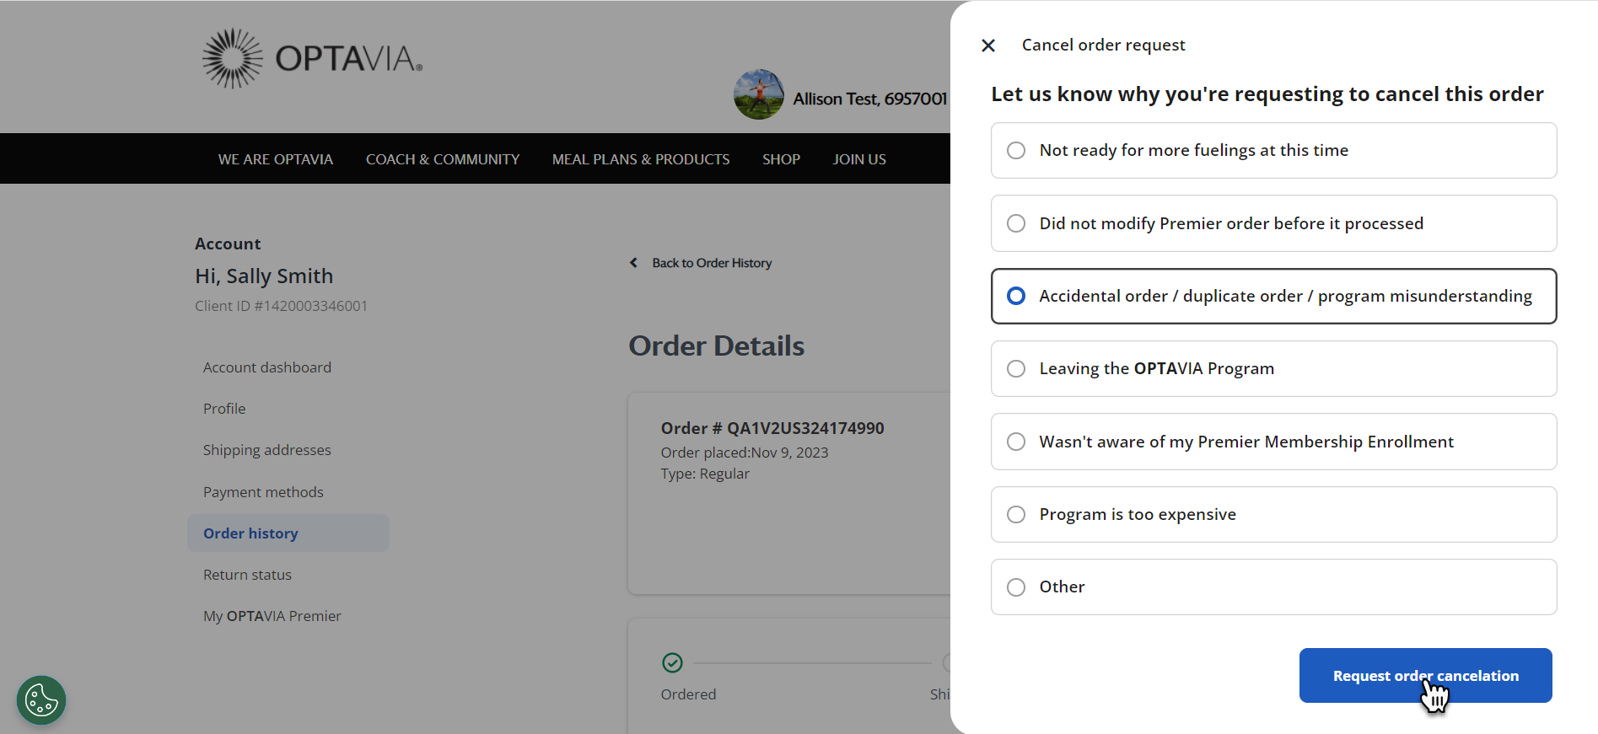
Task: Choose Program is too expensive reason
Action: [x=1015, y=514]
